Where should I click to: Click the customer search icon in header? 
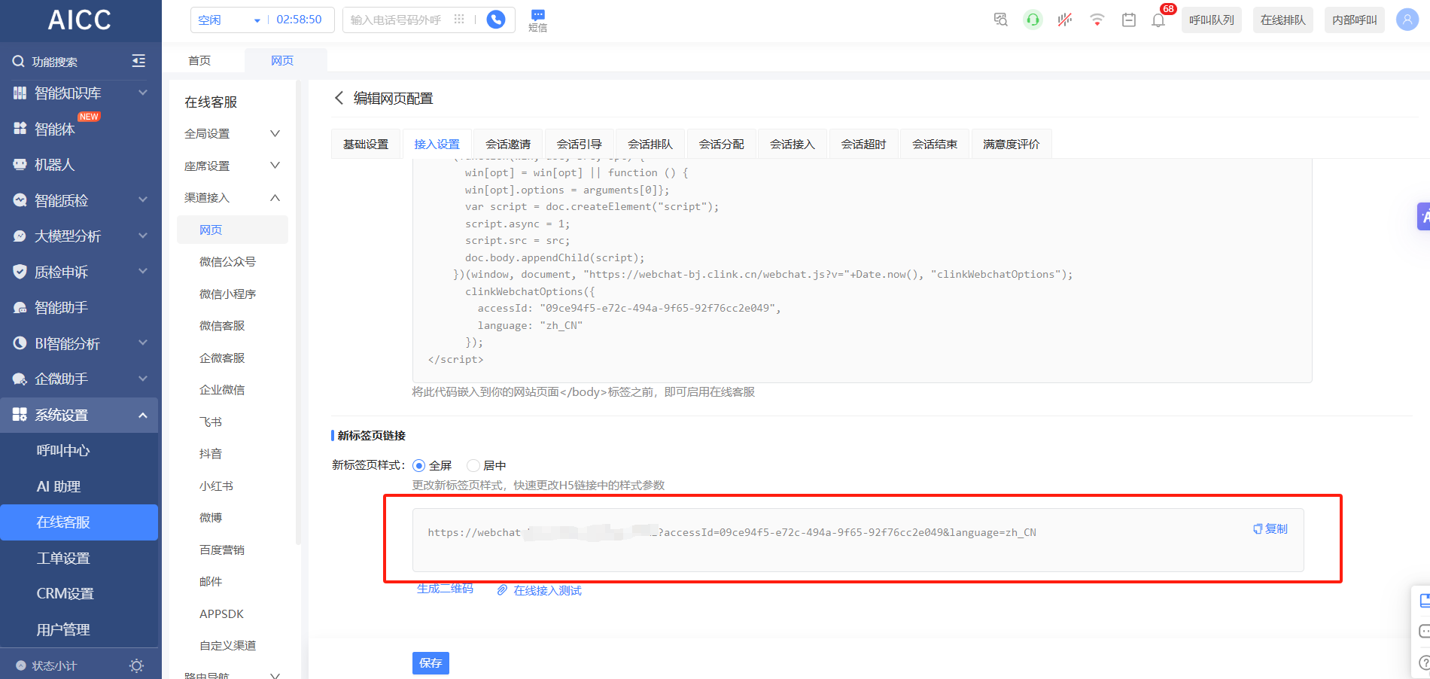tap(1000, 20)
